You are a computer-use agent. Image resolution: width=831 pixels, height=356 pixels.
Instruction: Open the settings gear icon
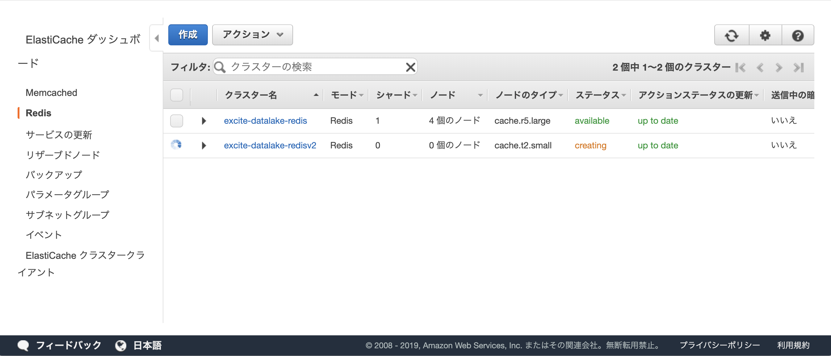pyautogui.click(x=765, y=35)
